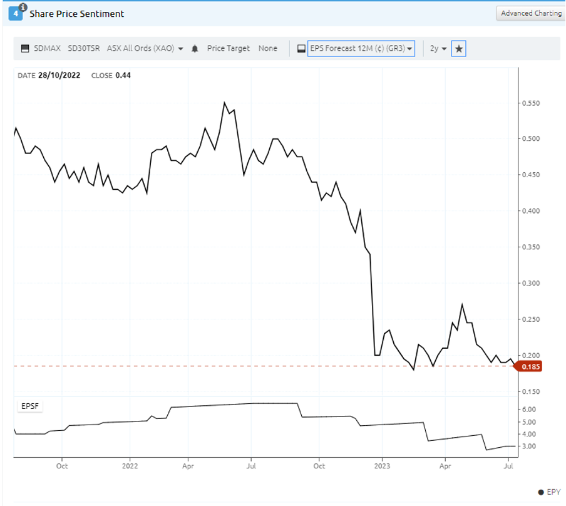The height and width of the screenshot is (506, 566).
Task: Click the Share Price Sentiment heading
Action: point(76,14)
